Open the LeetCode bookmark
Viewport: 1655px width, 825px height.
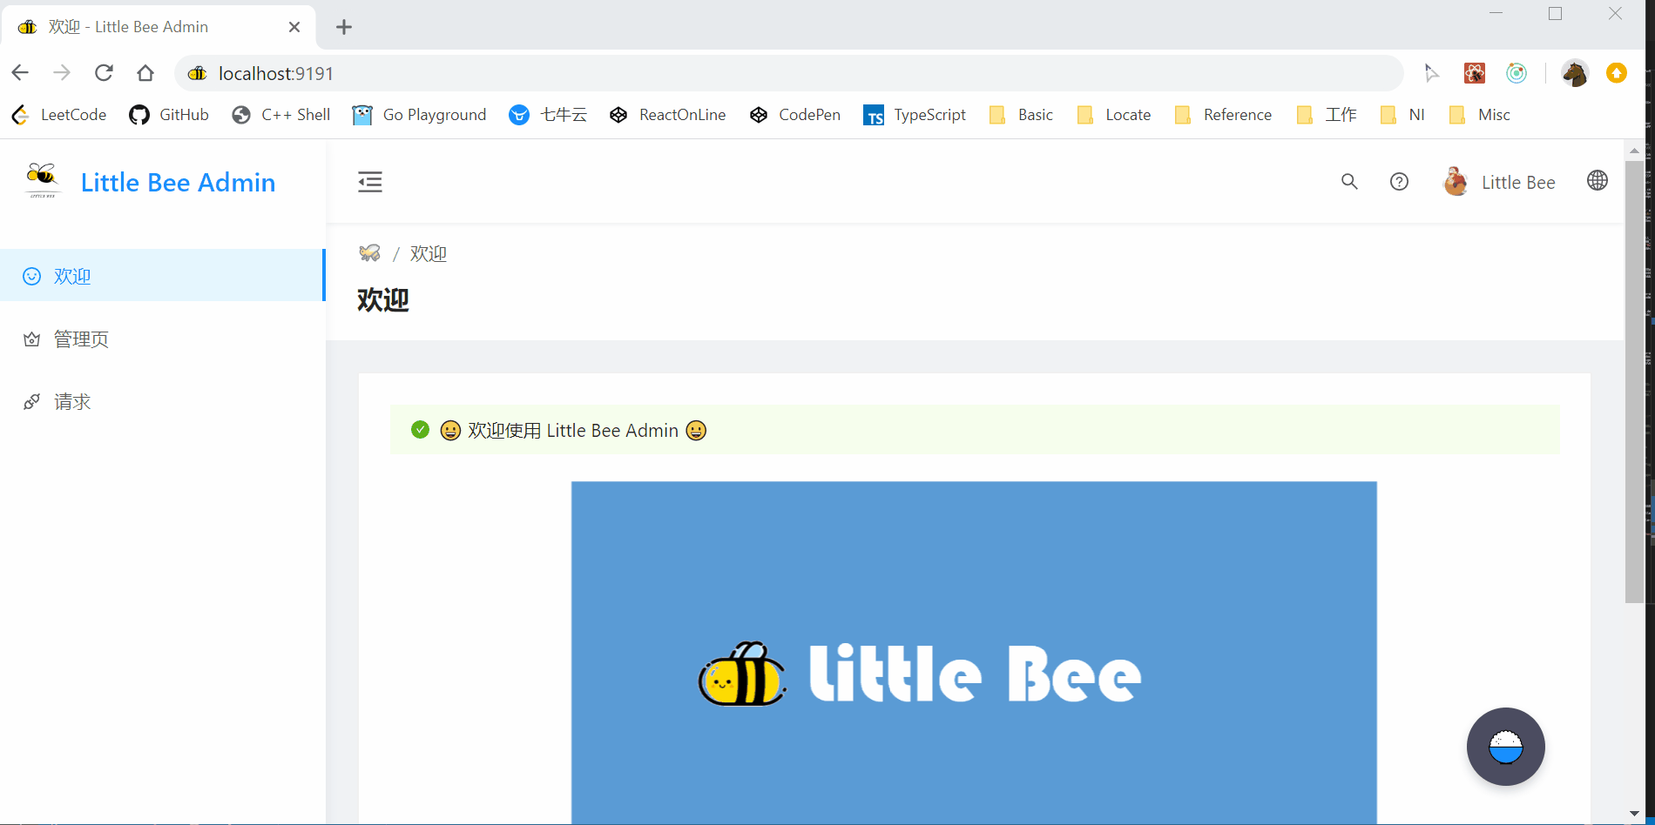click(59, 115)
